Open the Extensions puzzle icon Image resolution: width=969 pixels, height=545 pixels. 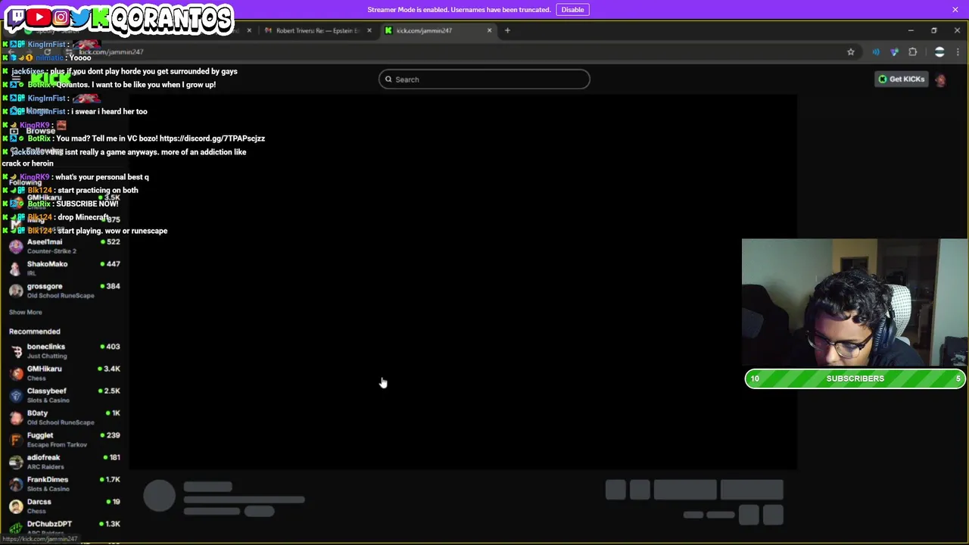point(912,52)
